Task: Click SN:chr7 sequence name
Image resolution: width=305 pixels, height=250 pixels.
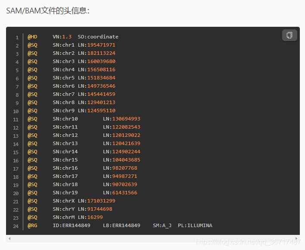Action: click(64, 94)
